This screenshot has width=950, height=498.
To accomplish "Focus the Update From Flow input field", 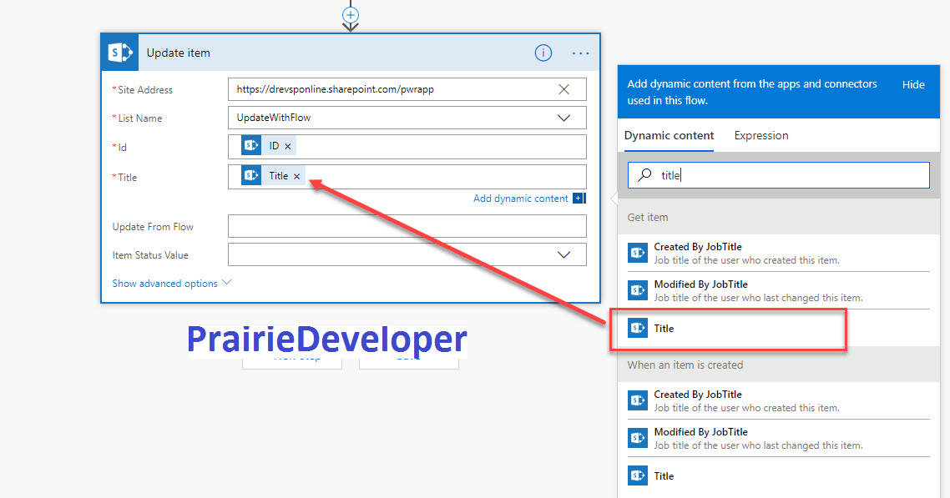I will 407,226.
